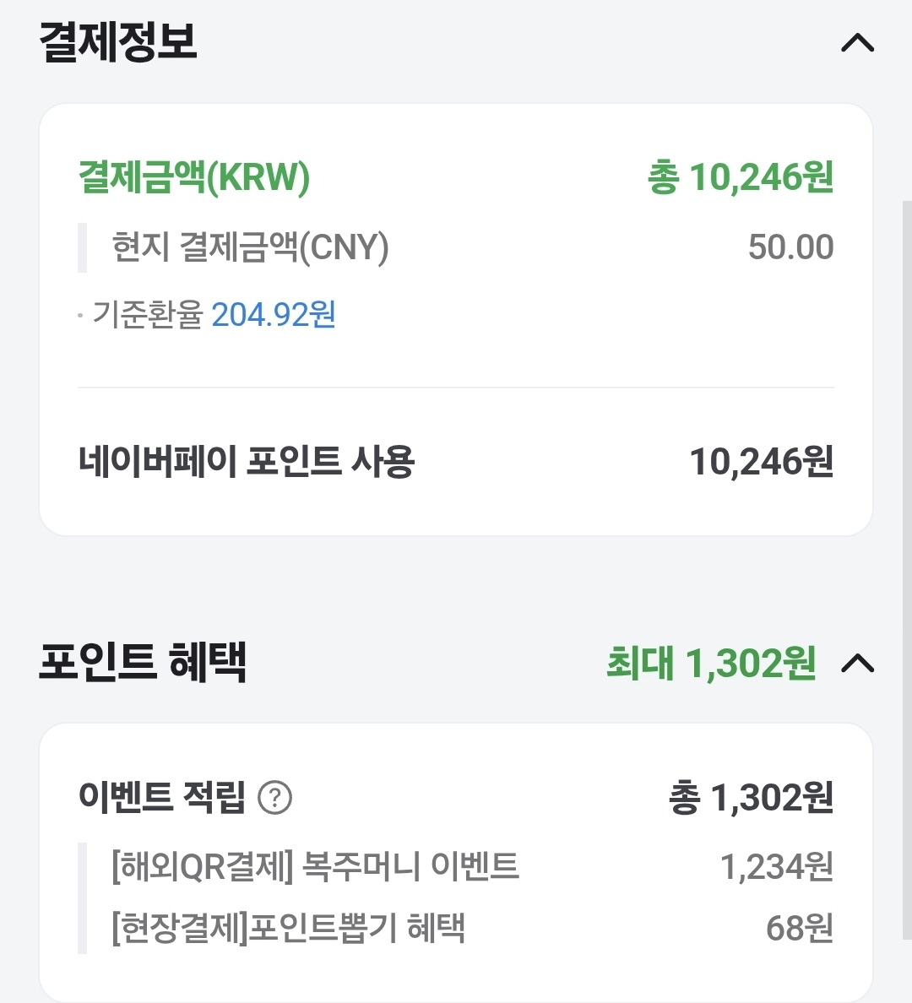Select the 결제금액(KRW) label
Screen dimensions: 912x1003
click(194, 176)
